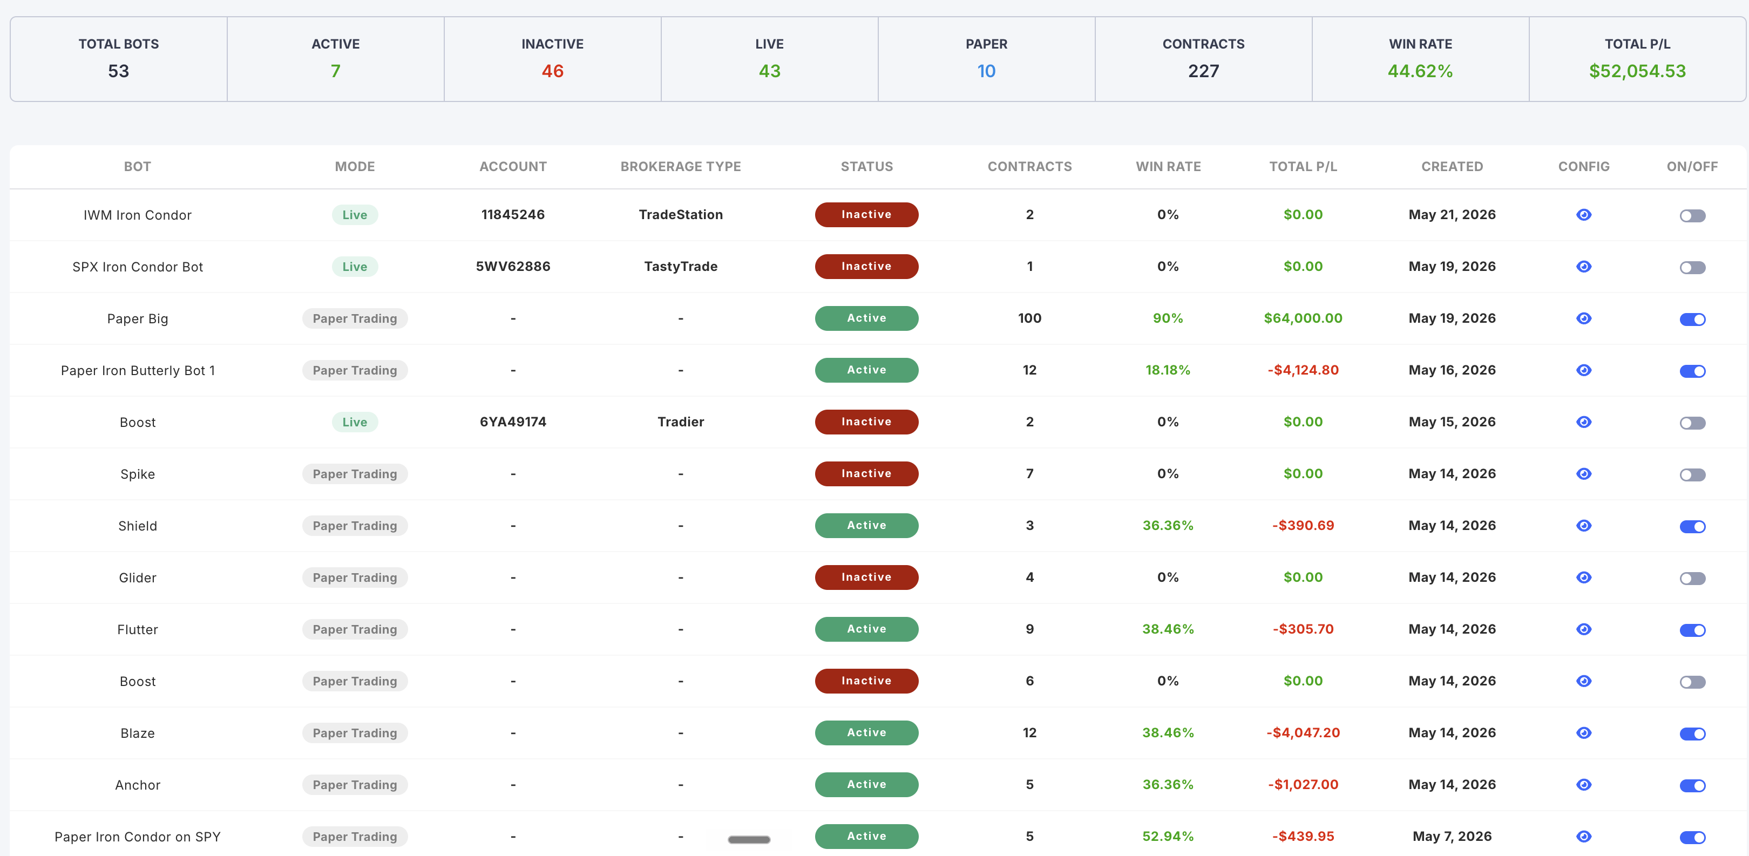1749x856 pixels.
Task: Select the Blaze bot name
Action: click(137, 733)
